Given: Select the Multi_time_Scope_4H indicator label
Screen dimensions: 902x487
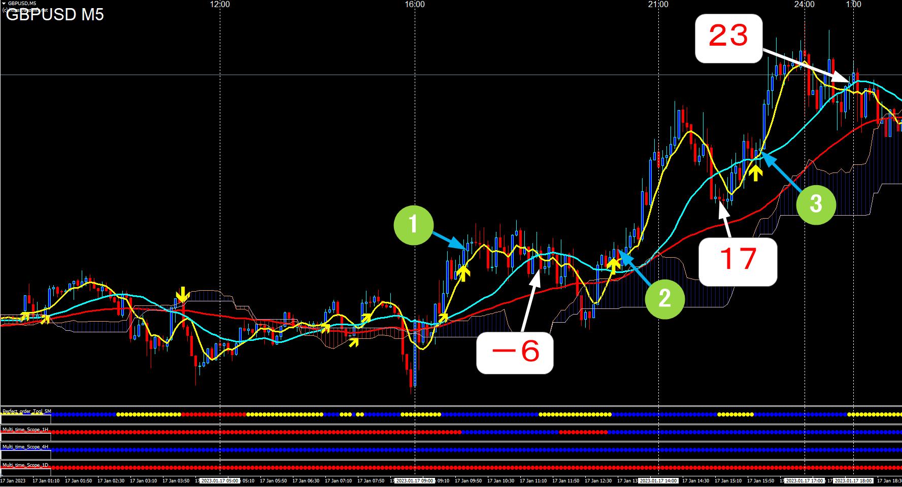Looking at the screenshot, I should coord(25,447).
